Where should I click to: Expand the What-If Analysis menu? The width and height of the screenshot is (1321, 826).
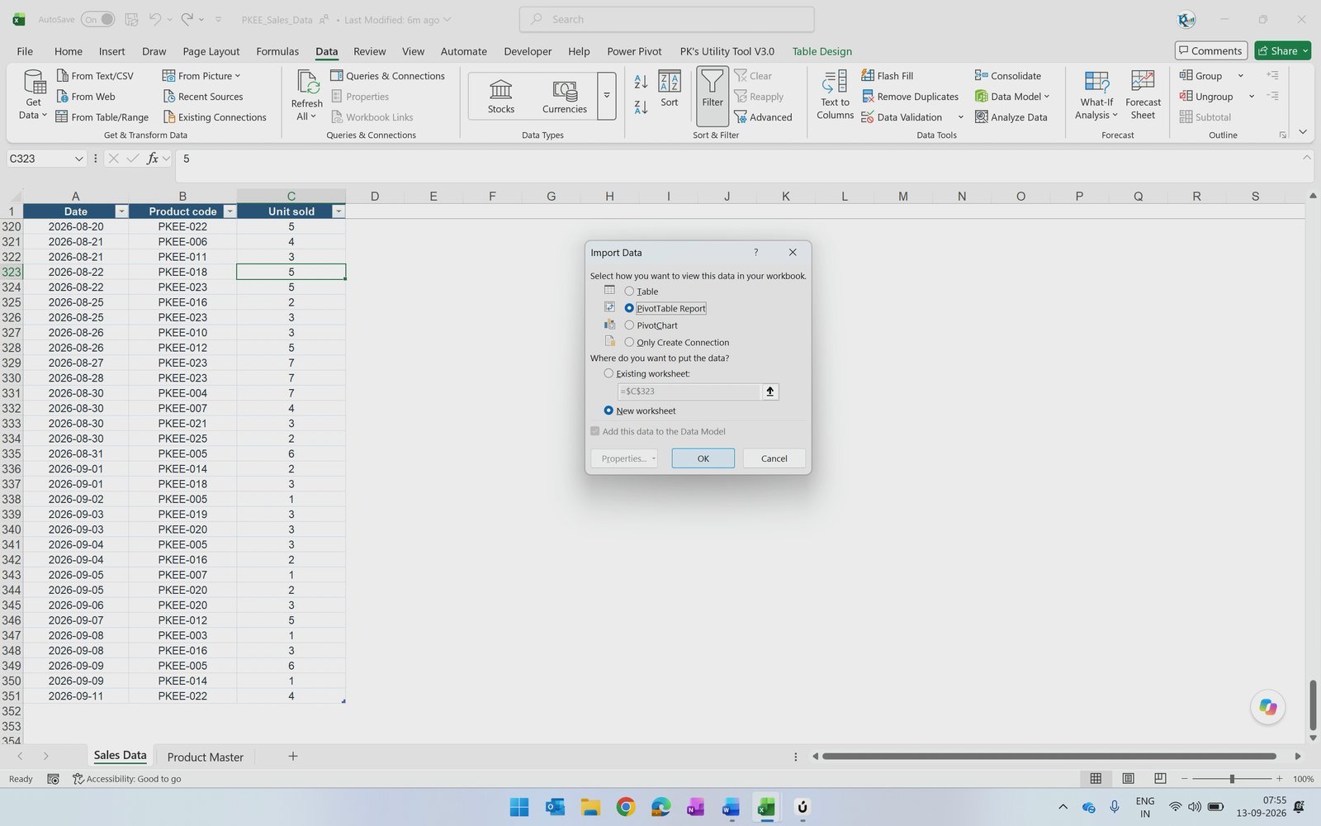click(x=1096, y=95)
